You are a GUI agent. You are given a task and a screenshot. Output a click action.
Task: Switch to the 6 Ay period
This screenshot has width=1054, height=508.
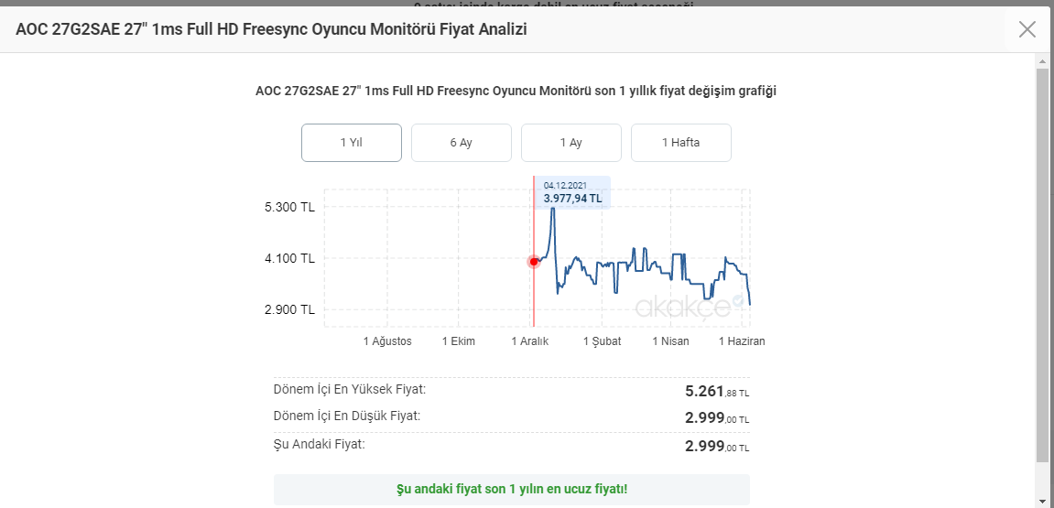coord(461,143)
